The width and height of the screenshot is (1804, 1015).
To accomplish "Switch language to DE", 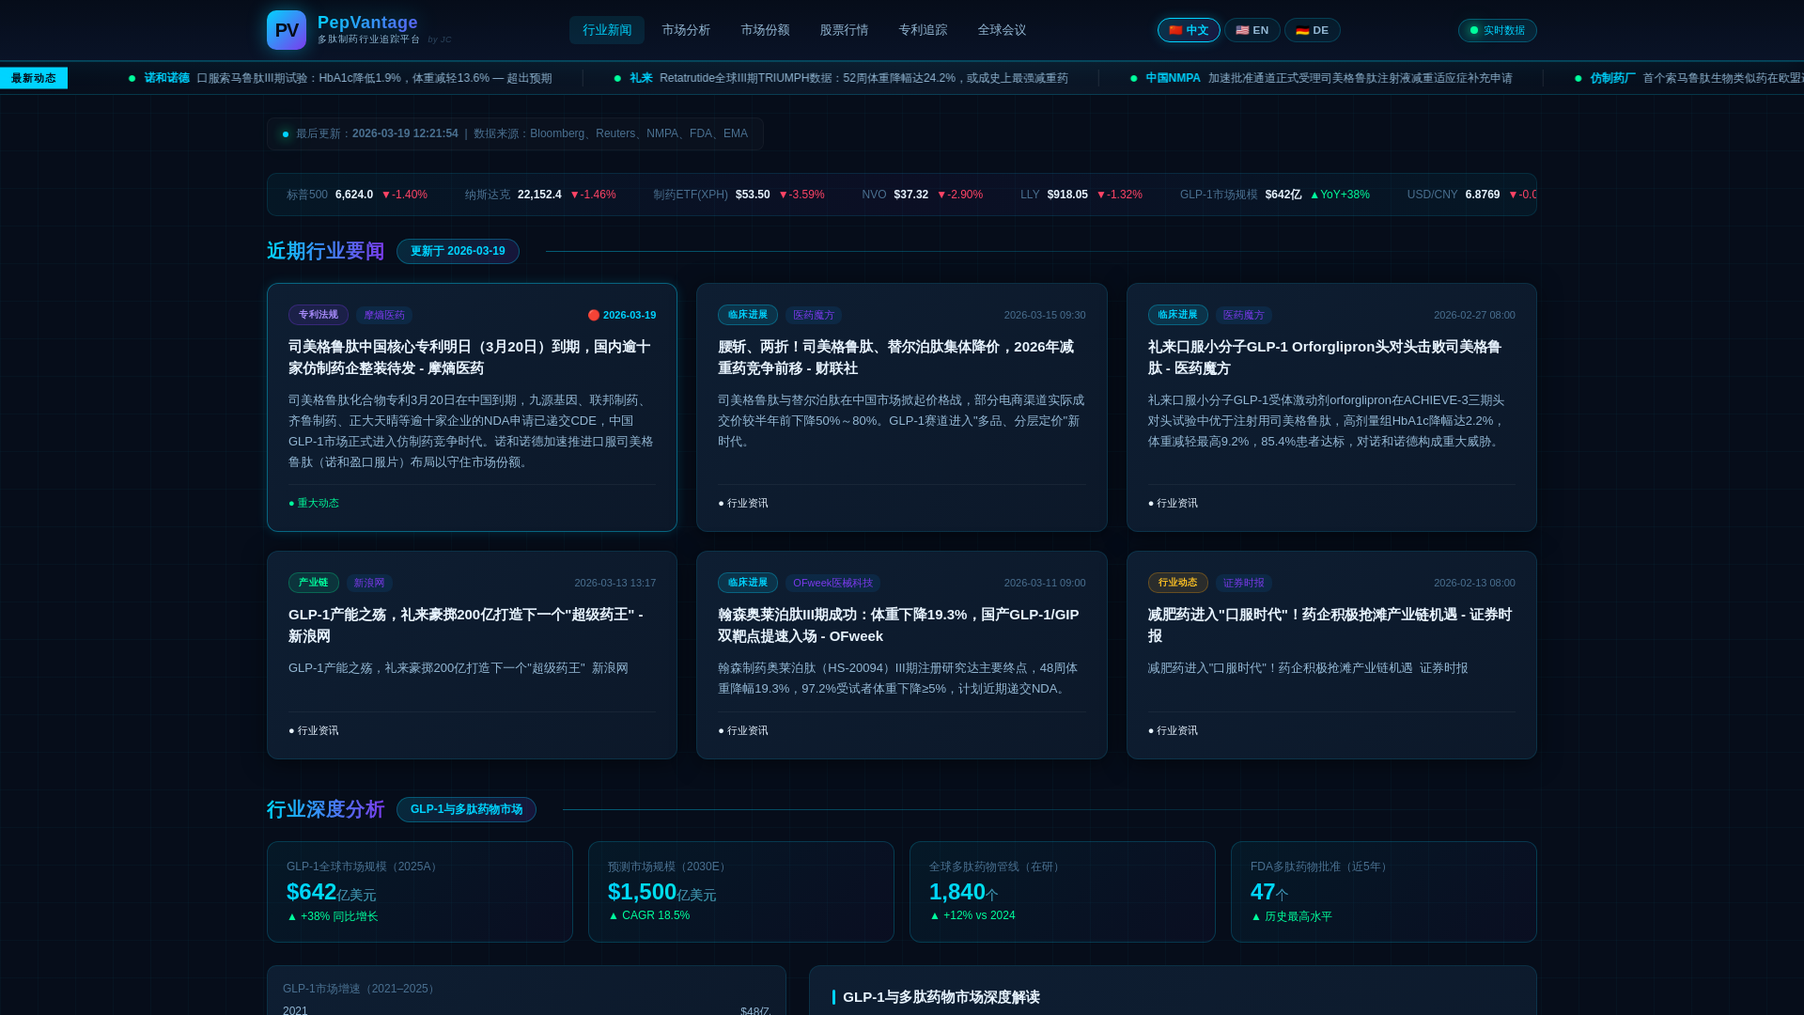I will 1312,30.
